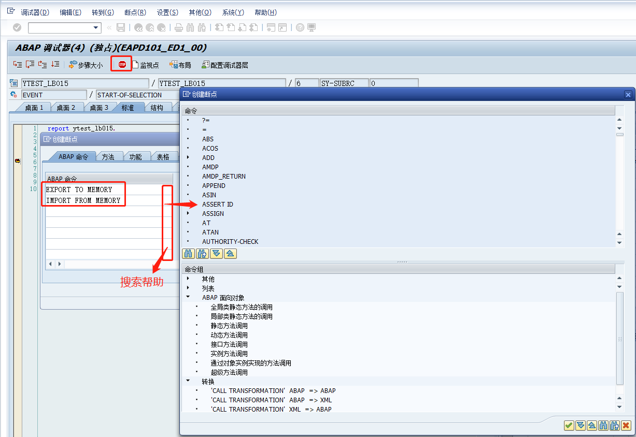
Task: Select the 功能 tab in breakpoint dialog
Action: [x=136, y=157]
